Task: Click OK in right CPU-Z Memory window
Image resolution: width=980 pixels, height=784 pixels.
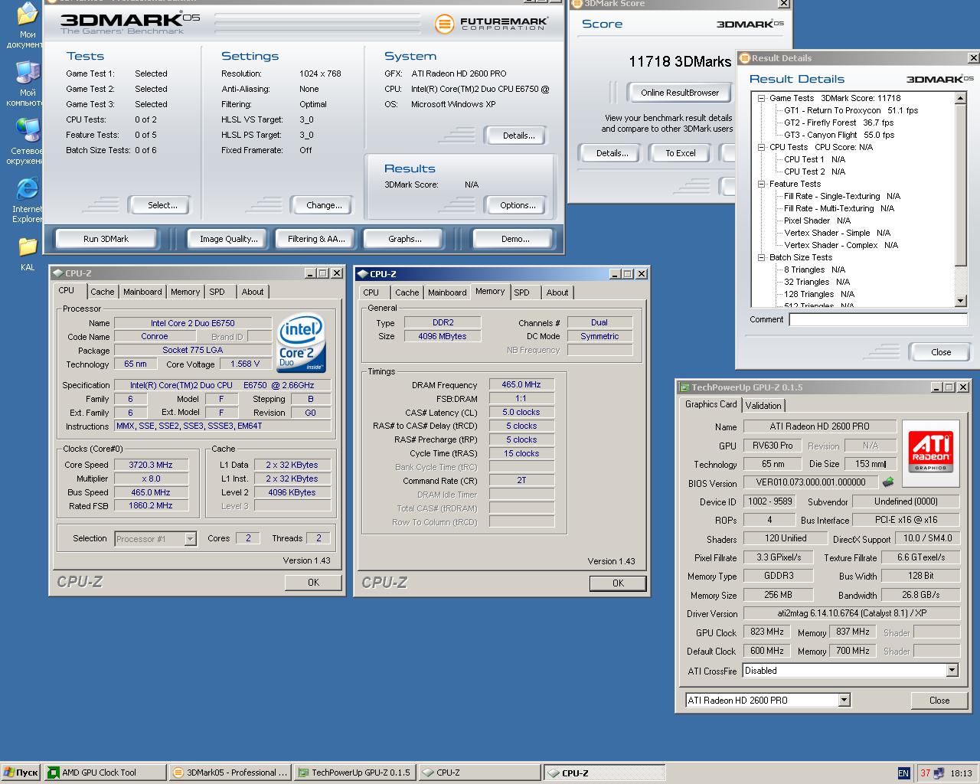Action: coord(618,583)
